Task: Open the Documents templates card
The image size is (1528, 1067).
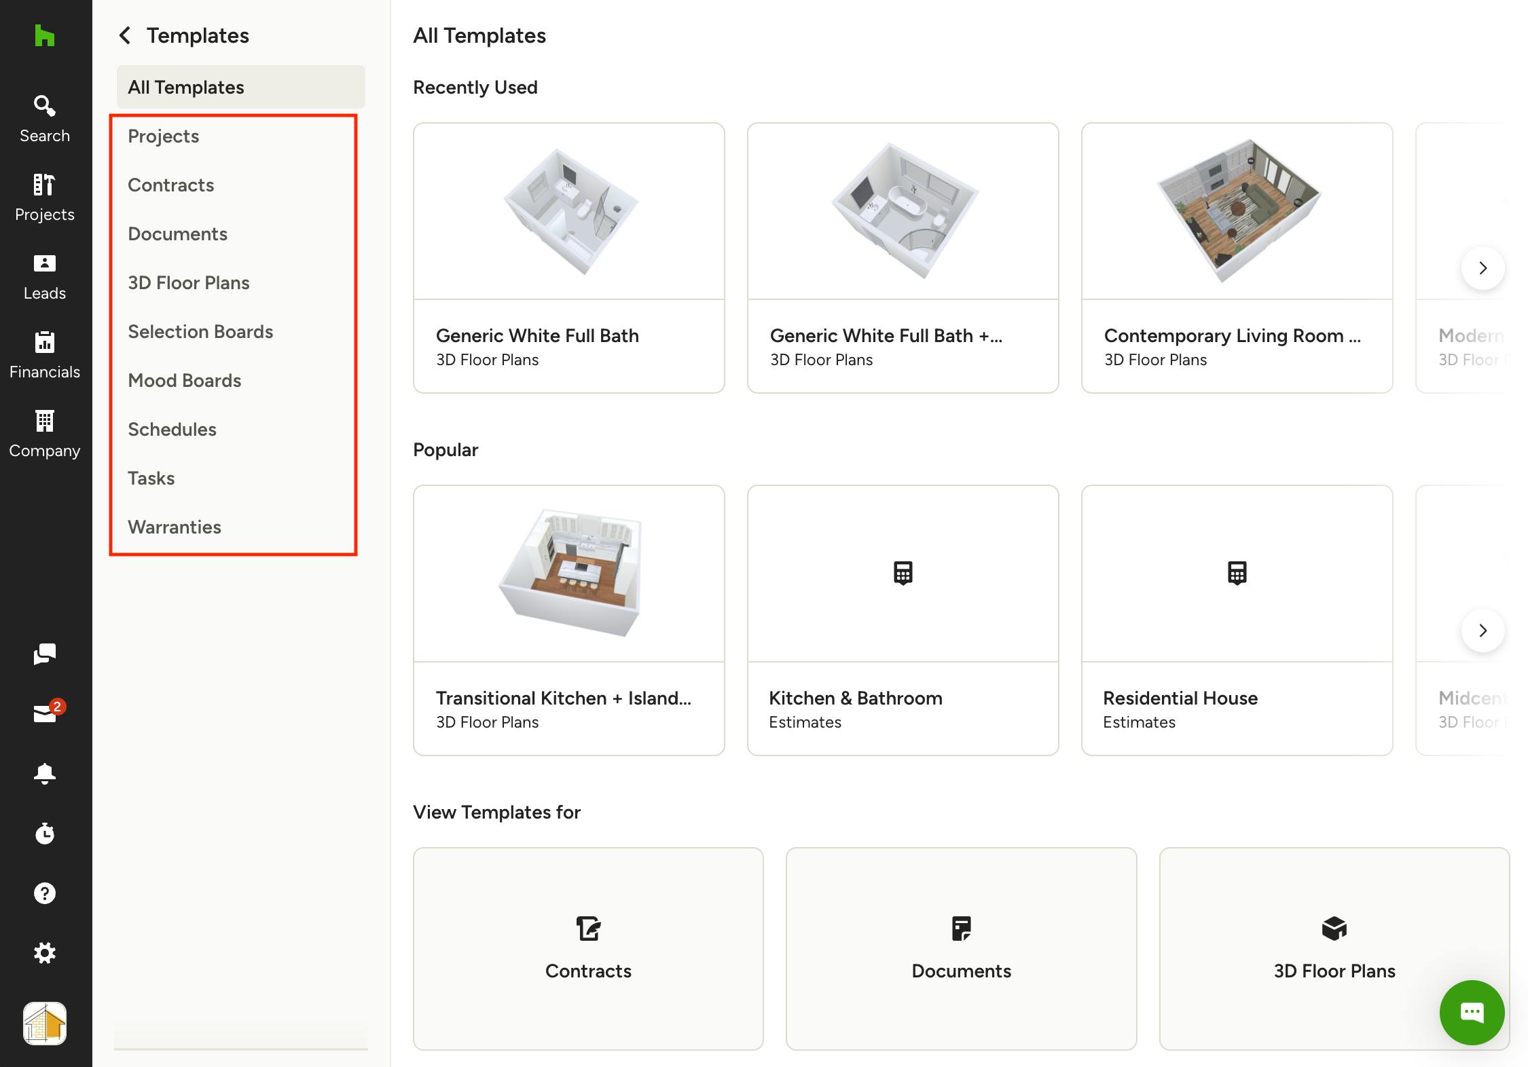Action: pyautogui.click(x=962, y=948)
